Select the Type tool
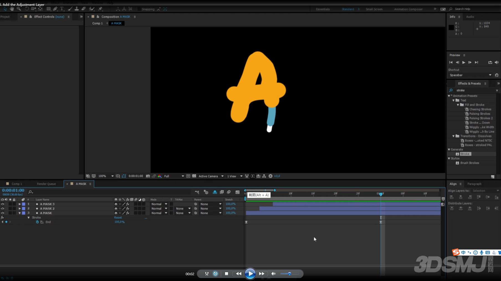This screenshot has height=281, width=501. click(62, 9)
